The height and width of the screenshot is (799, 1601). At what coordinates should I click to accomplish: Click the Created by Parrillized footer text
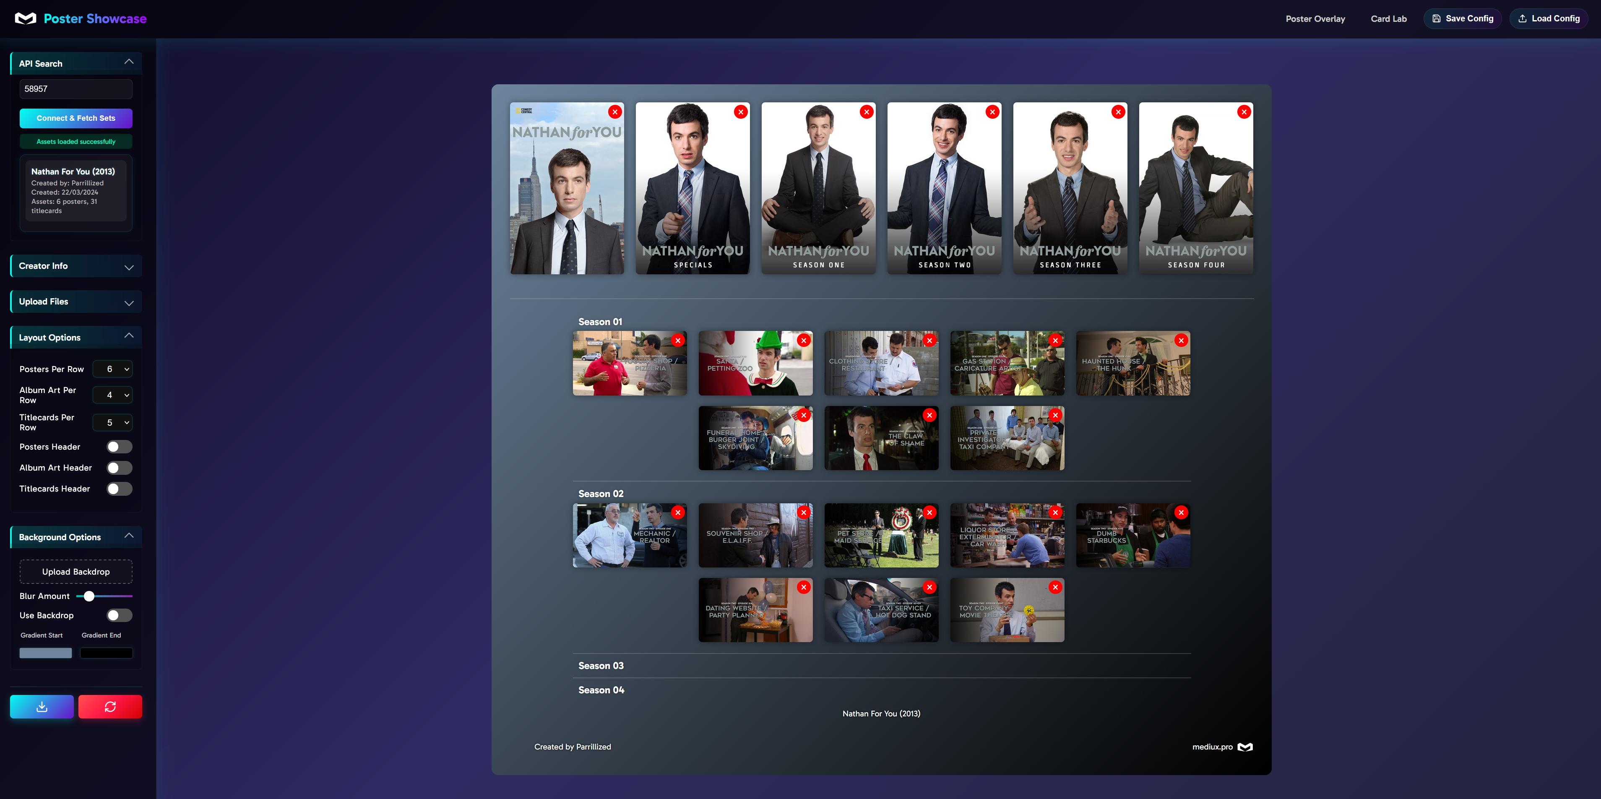[x=573, y=747]
